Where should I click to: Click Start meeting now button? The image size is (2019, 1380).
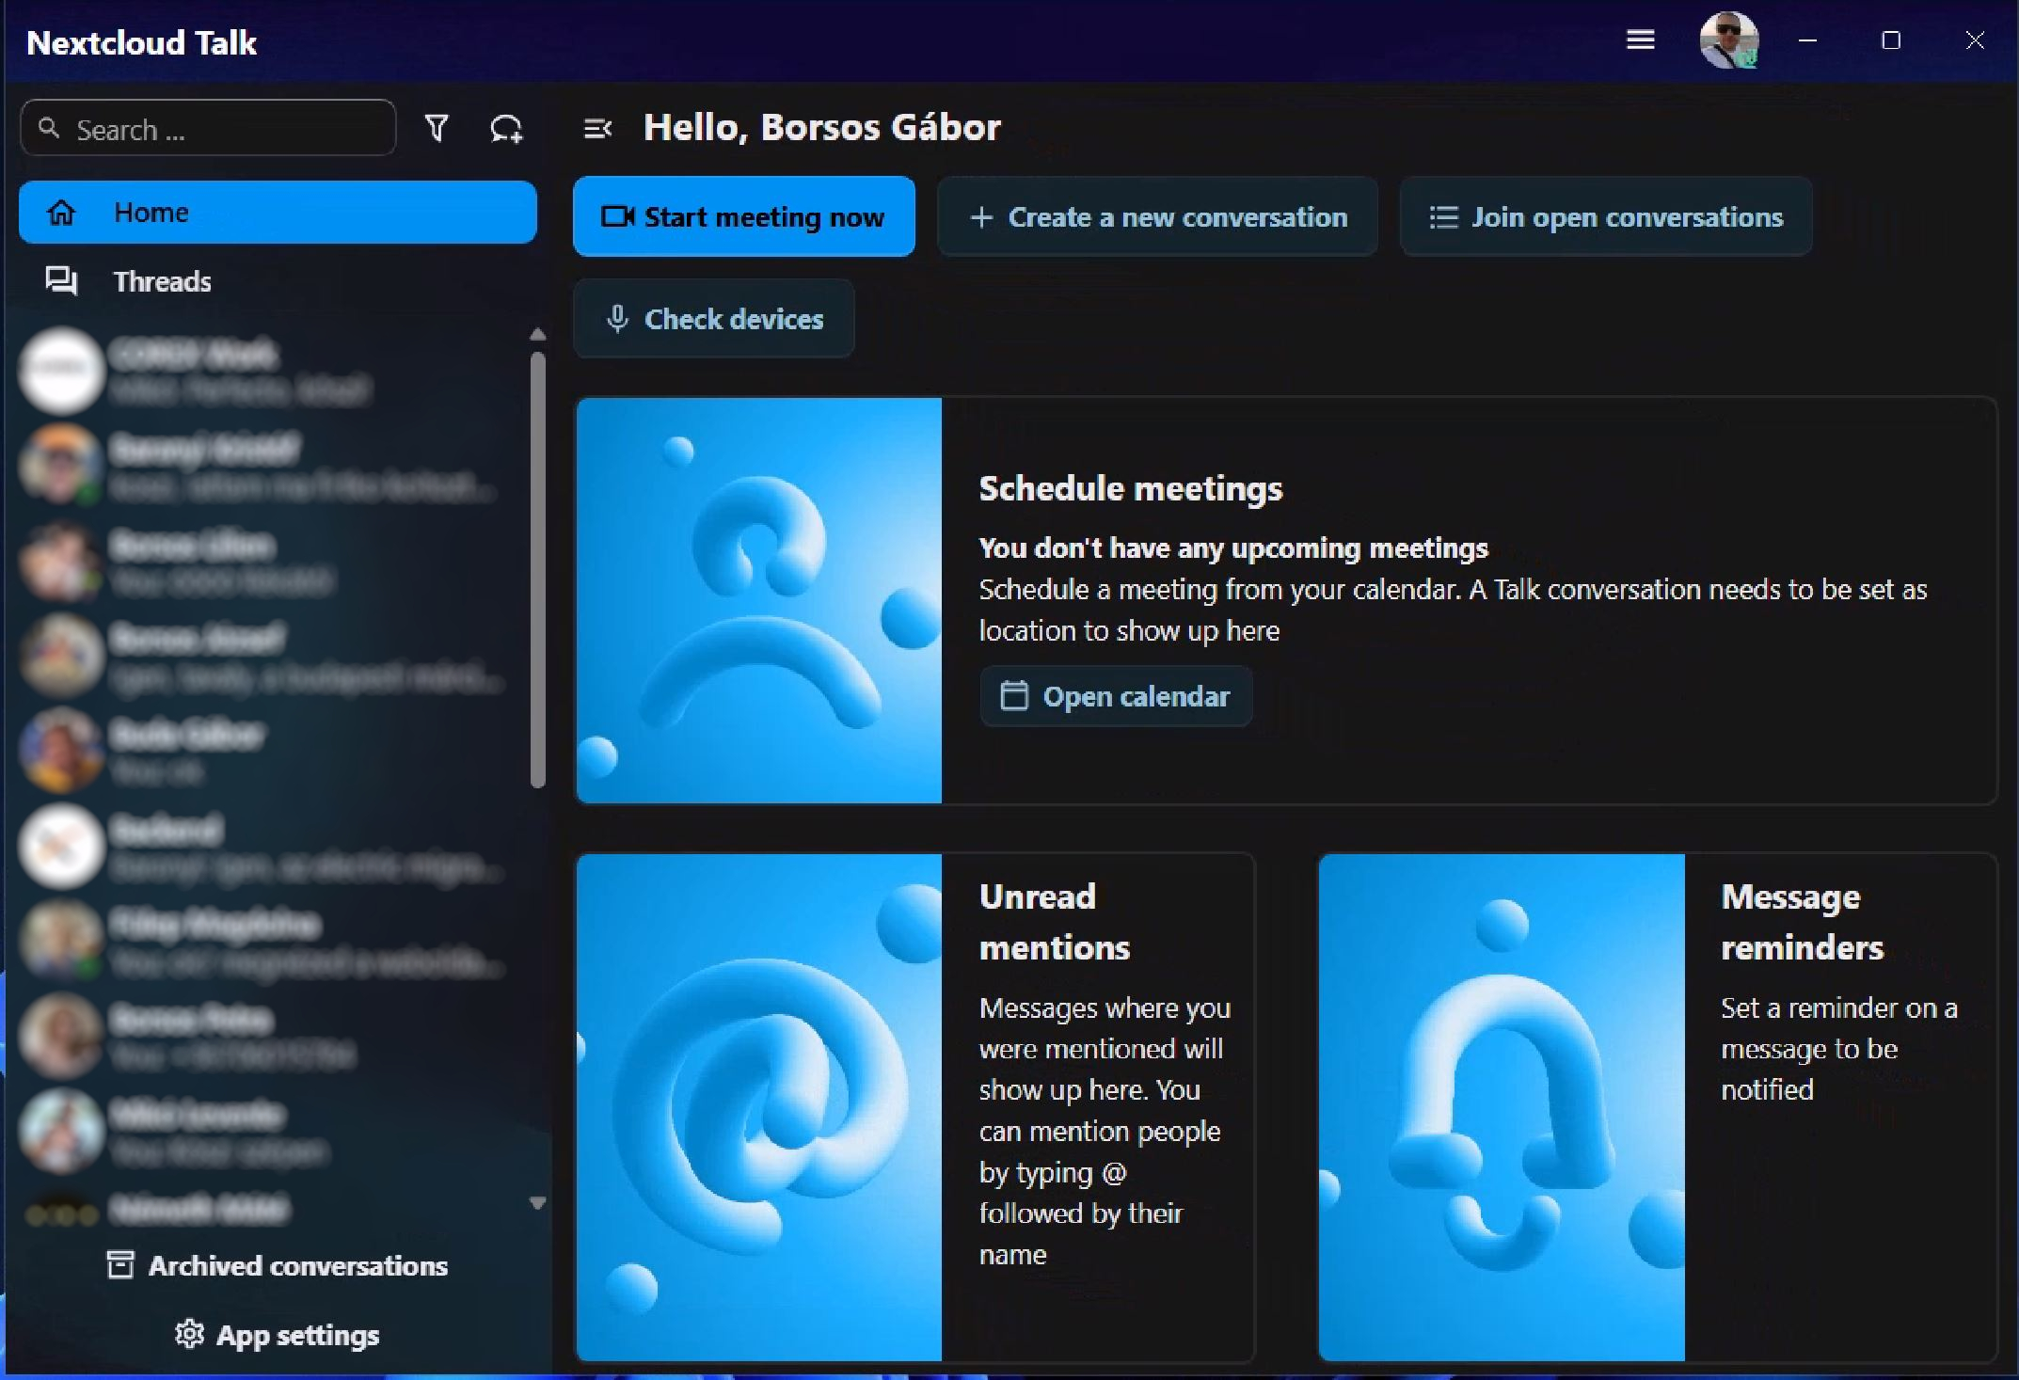(743, 217)
